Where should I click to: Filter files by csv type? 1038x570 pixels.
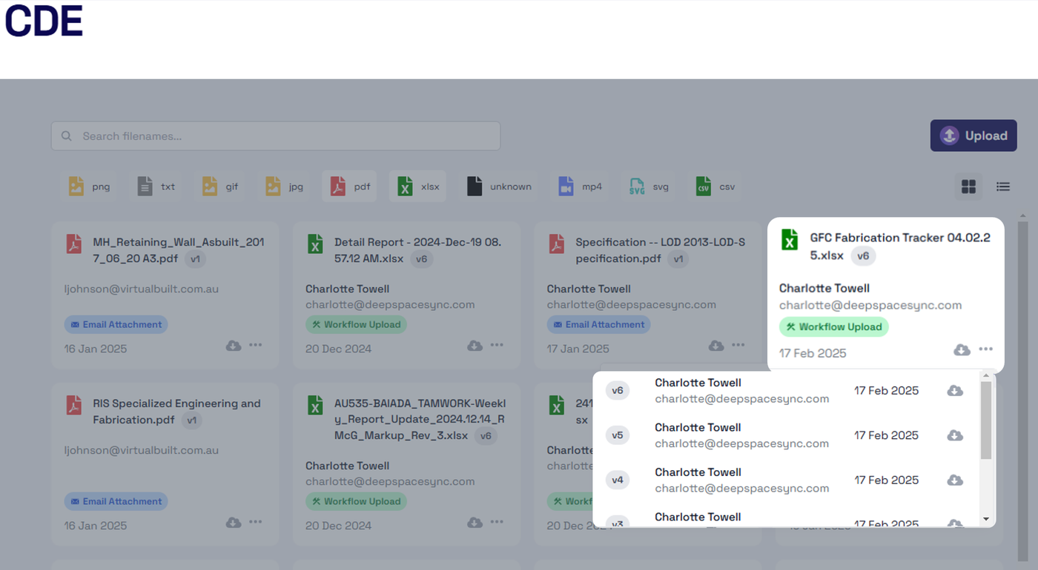pos(715,187)
